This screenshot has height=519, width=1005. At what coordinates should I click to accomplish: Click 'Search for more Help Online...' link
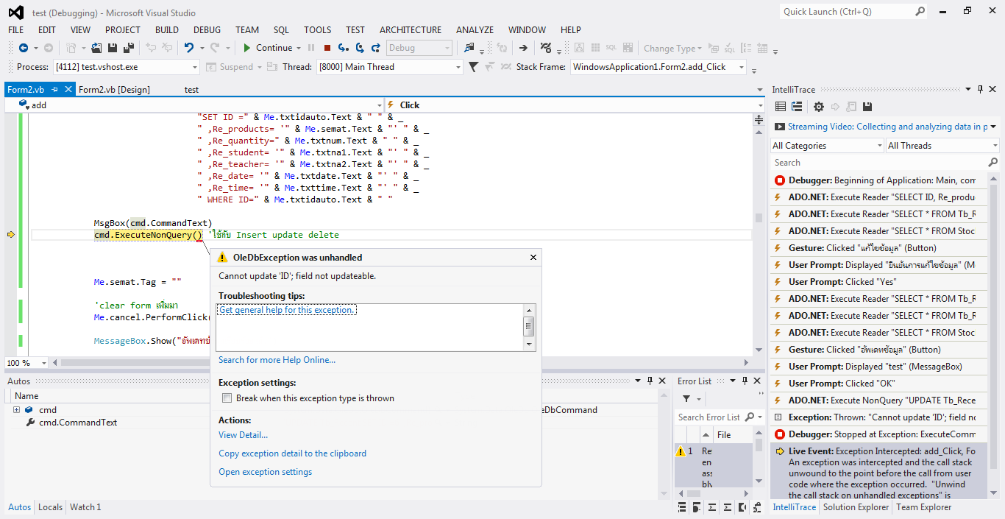(277, 360)
